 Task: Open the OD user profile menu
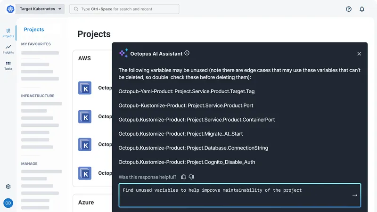tap(8, 203)
